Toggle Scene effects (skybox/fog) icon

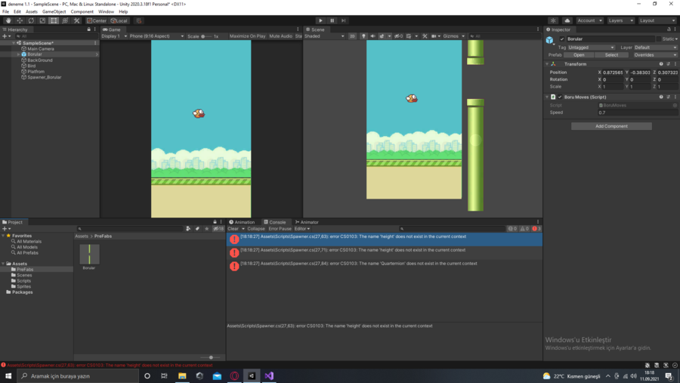382,36
